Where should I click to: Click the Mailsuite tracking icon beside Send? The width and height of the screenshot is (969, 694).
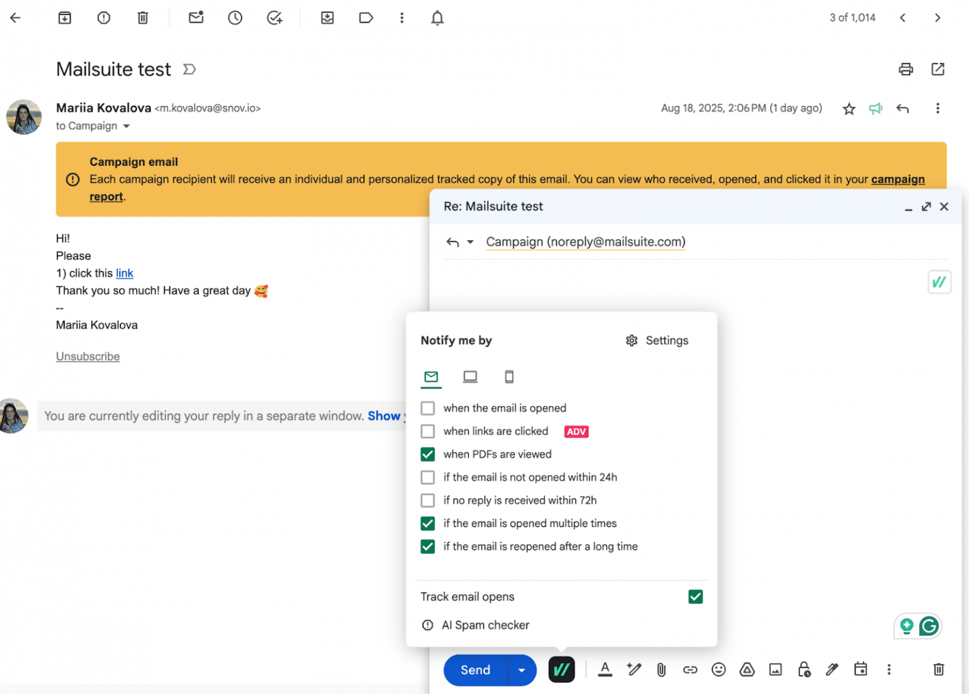pos(561,669)
